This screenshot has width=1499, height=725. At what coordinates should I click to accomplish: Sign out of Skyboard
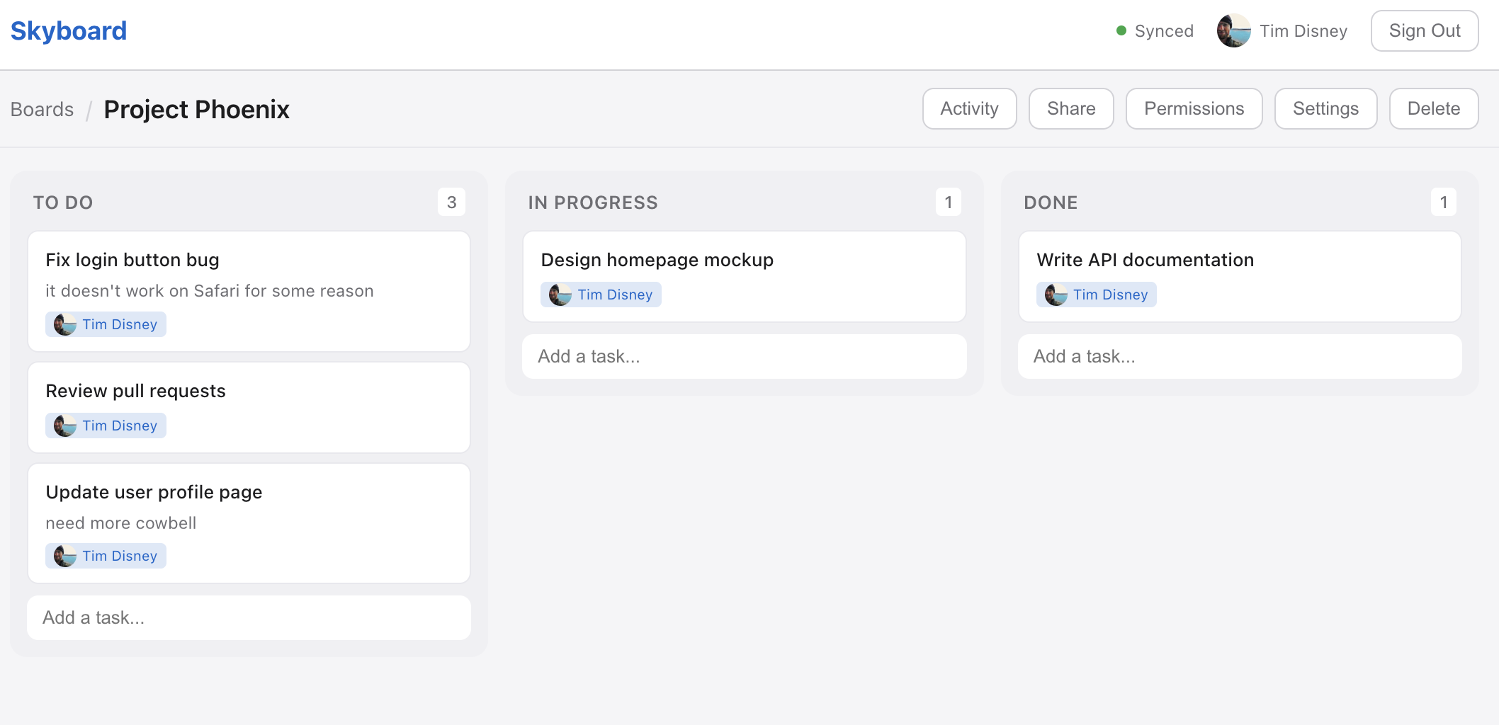click(1424, 31)
